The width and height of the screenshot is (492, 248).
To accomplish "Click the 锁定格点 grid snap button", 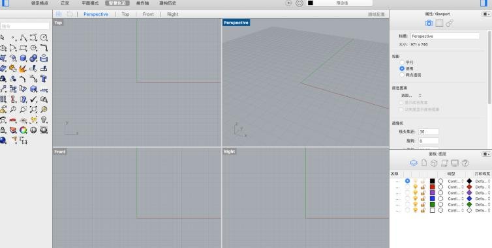I will point(40,3).
